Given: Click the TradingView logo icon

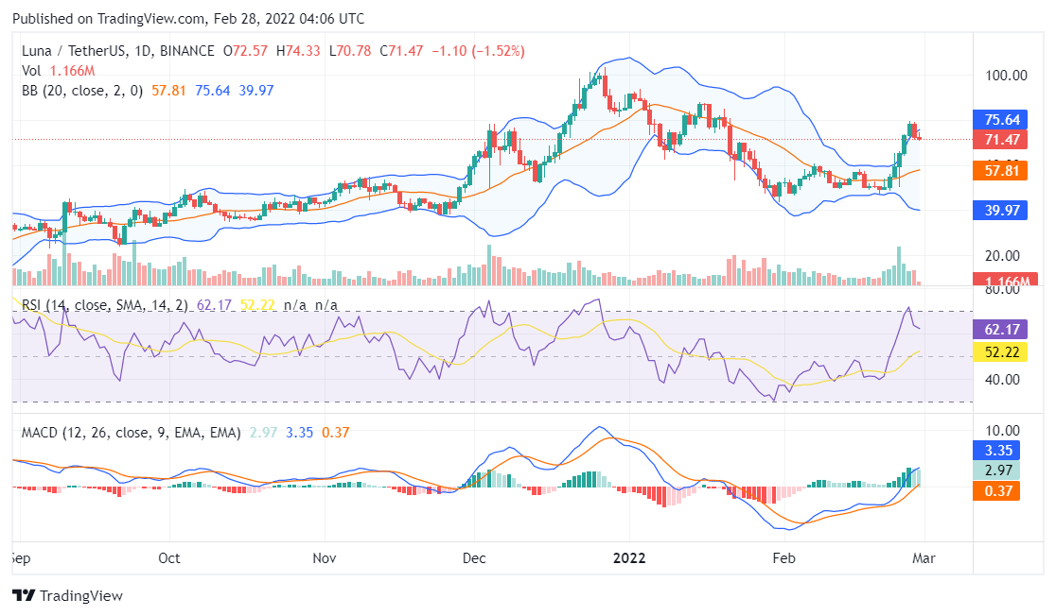Looking at the screenshot, I should [23, 595].
